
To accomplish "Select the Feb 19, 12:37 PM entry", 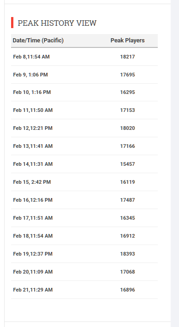I will click(x=33, y=254).
